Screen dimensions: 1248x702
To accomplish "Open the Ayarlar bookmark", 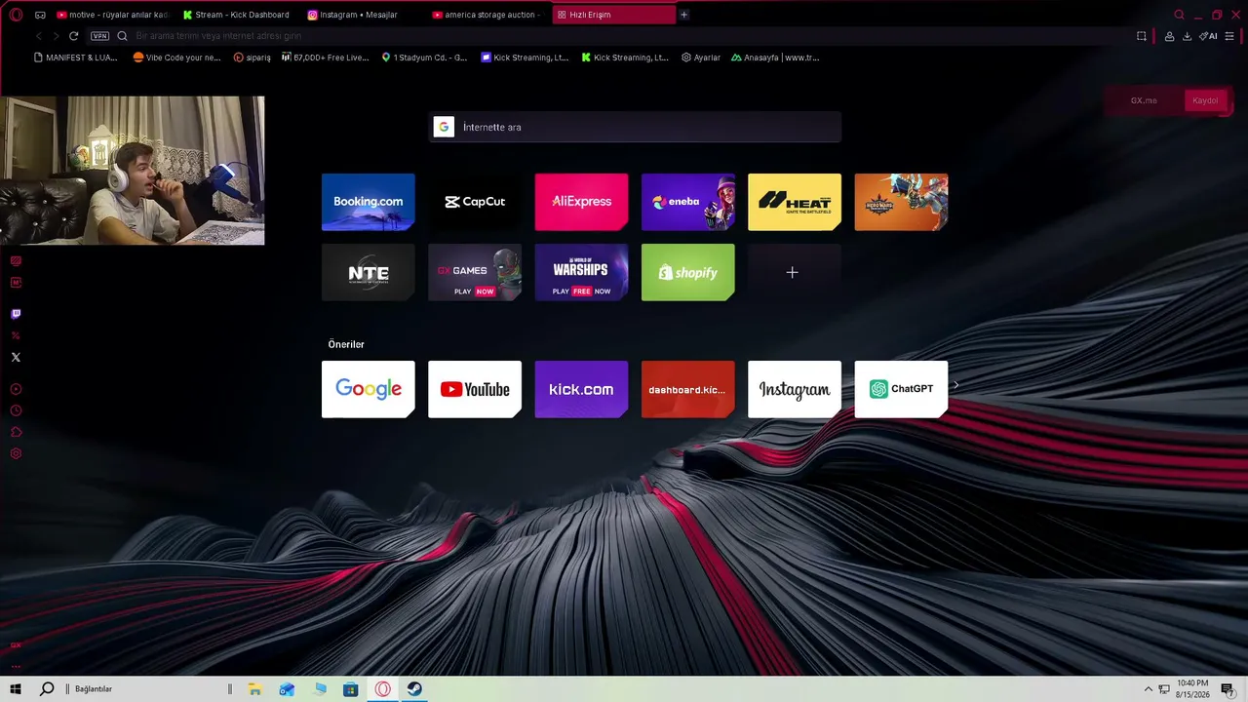I will click(701, 58).
